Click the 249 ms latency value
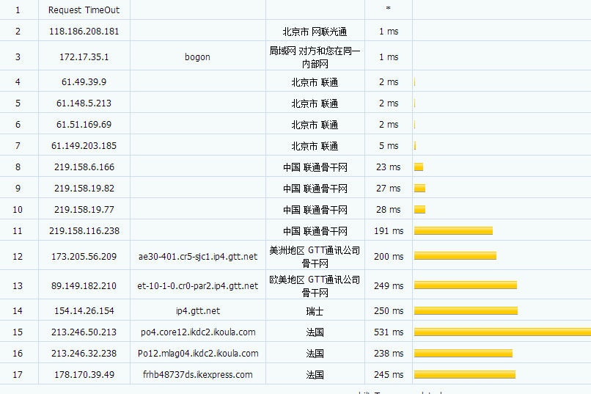 pos(388,286)
